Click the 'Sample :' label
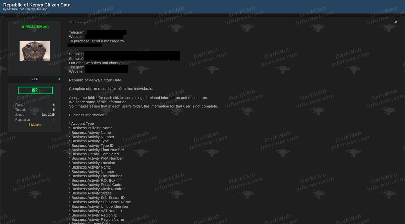405x224 pixels. [x=76, y=54]
